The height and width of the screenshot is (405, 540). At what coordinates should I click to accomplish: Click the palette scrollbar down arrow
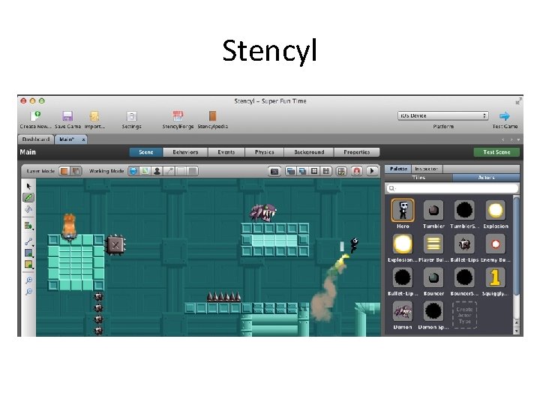[516, 331]
